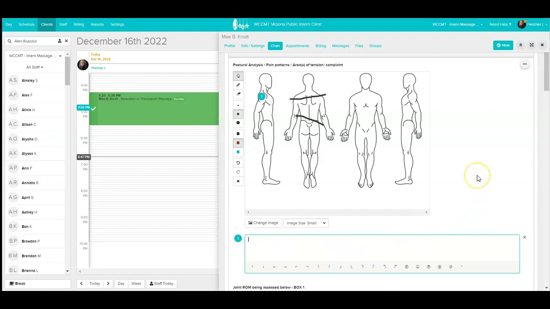Screen dimensions: 550x309
Task: Choose the smallest brush size dot
Action: [238, 105]
